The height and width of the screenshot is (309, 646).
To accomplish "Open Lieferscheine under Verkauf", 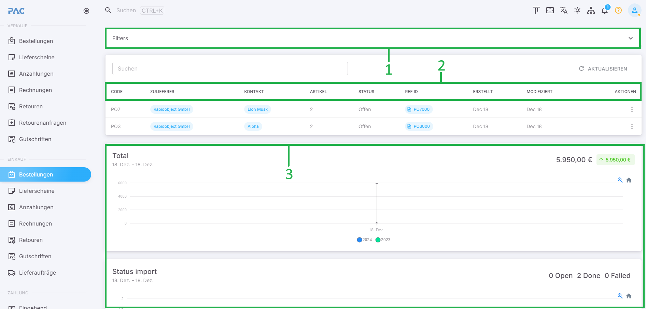I will [x=37, y=57].
